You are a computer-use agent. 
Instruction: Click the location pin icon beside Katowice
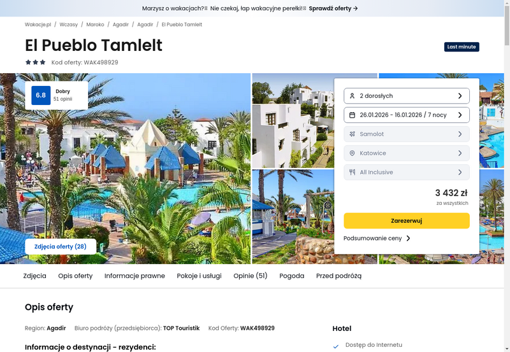tap(352, 153)
